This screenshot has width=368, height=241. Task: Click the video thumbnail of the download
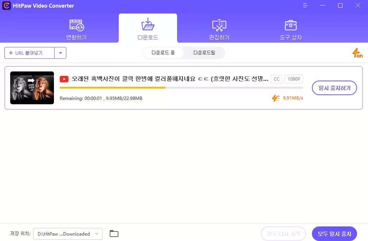pos(32,88)
